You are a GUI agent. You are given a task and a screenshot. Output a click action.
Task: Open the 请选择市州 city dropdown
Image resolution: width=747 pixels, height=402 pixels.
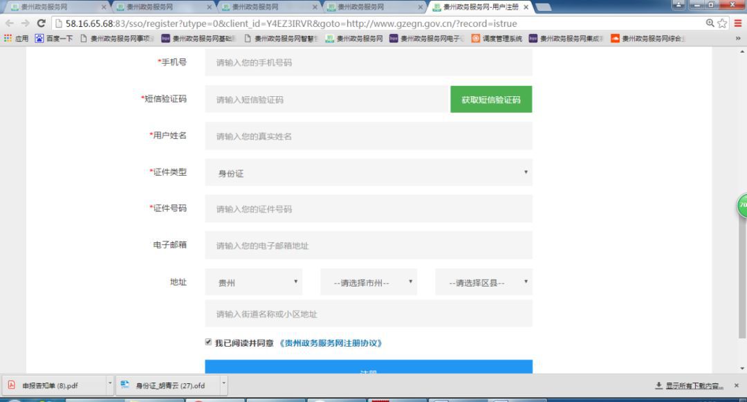pos(369,282)
